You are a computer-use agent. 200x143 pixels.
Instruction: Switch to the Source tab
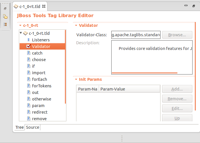pyautogui.click(x=33, y=127)
